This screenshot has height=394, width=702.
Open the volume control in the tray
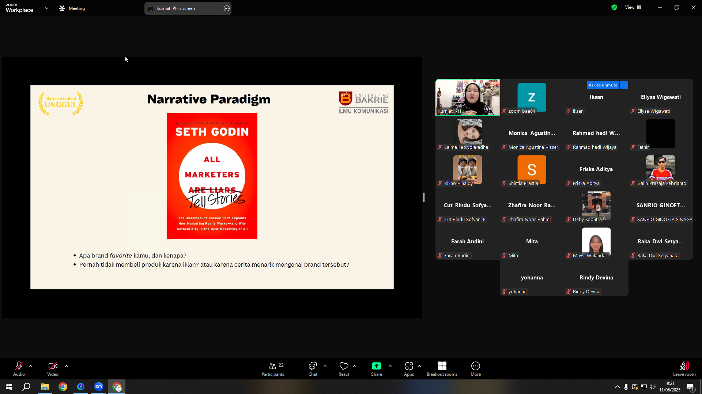click(653, 387)
